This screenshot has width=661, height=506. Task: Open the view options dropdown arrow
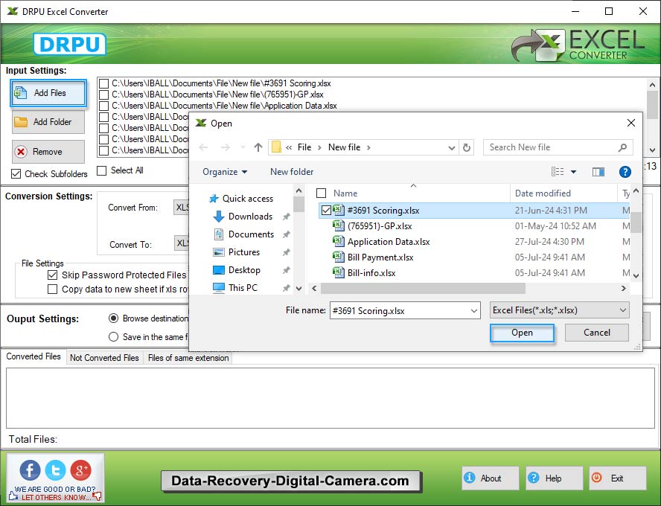573,171
